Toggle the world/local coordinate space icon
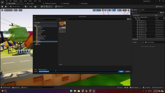The height and width of the screenshot is (93, 165). [x=103, y=10]
